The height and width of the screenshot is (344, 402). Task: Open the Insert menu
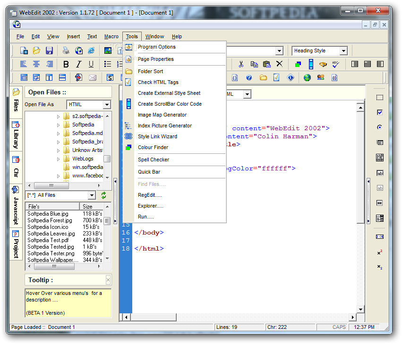(x=73, y=36)
